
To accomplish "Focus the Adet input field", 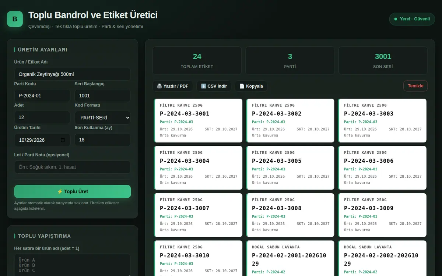I will pos(42,117).
